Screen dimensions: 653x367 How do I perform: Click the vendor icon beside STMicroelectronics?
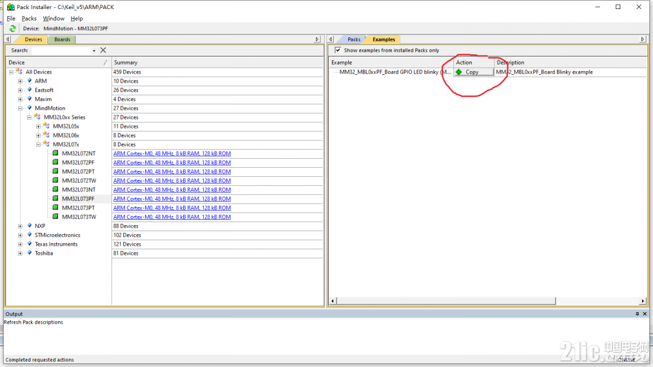30,235
